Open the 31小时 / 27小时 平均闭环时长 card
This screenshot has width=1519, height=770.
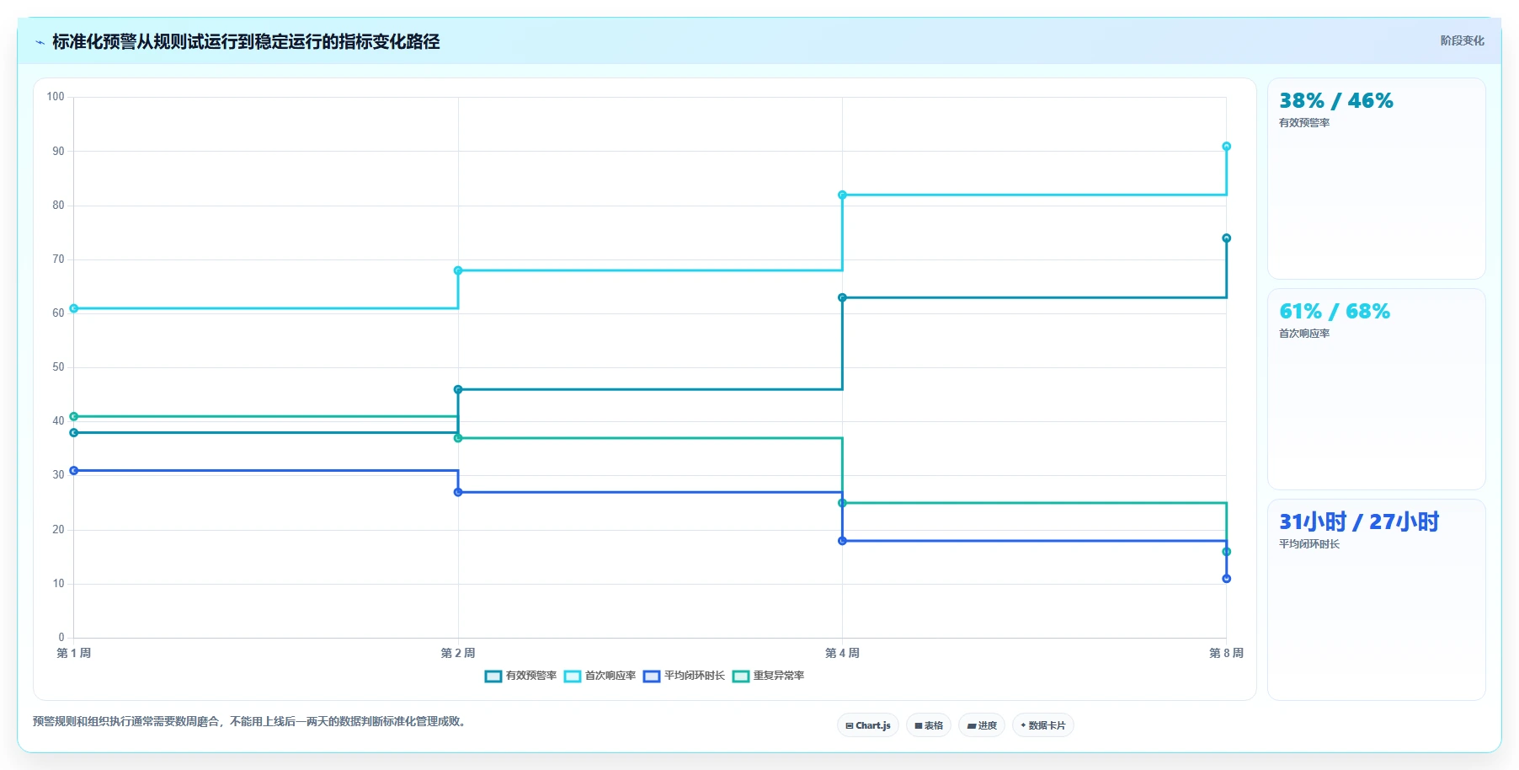click(1377, 600)
